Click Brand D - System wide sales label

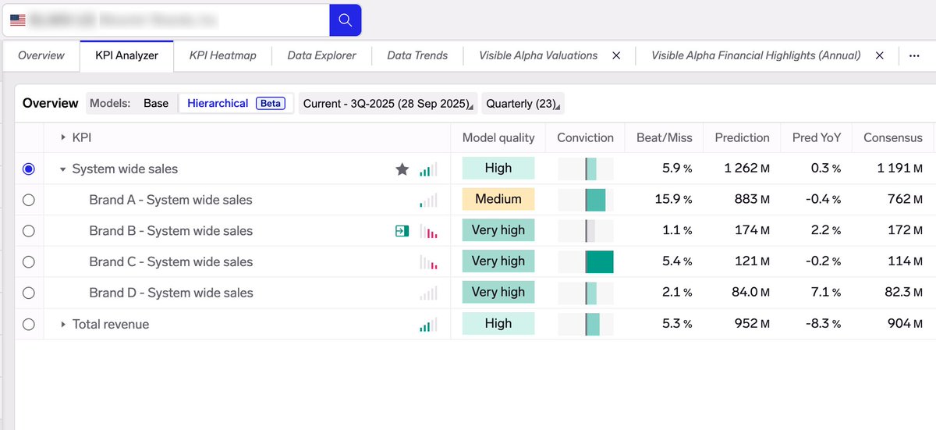coord(171,293)
